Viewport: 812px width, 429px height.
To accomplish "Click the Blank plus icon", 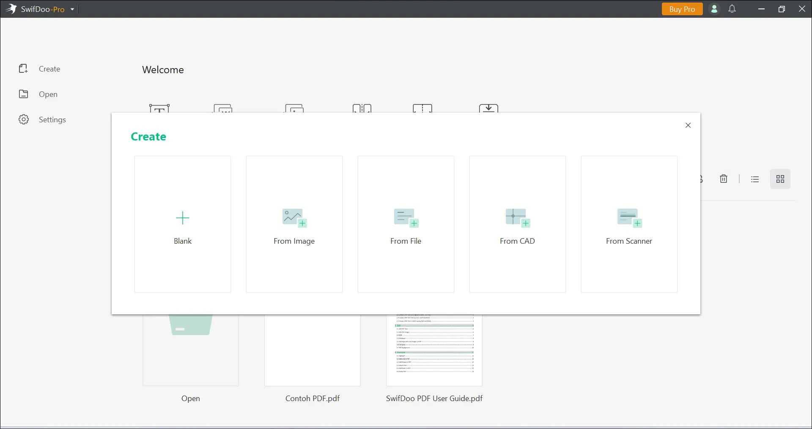I will [x=183, y=218].
